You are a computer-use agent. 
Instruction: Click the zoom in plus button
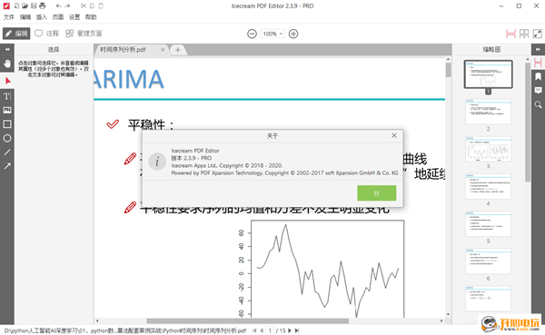(x=293, y=34)
